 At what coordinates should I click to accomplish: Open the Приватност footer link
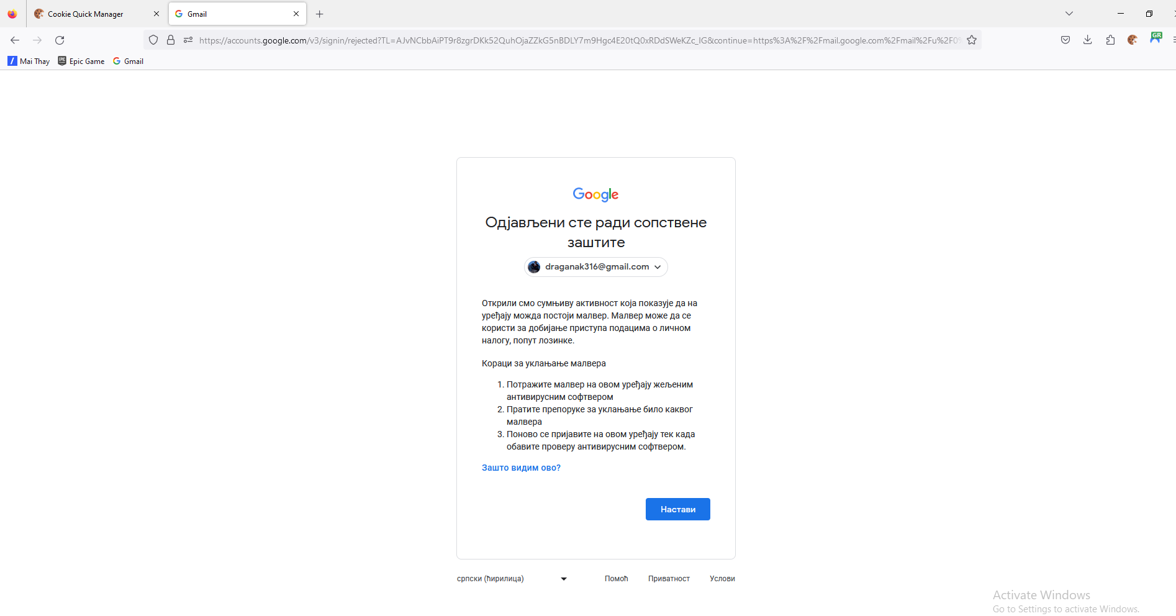coord(669,579)
